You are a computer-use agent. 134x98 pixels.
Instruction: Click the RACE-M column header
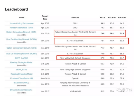pyautogui.click(x=112, y=17)
